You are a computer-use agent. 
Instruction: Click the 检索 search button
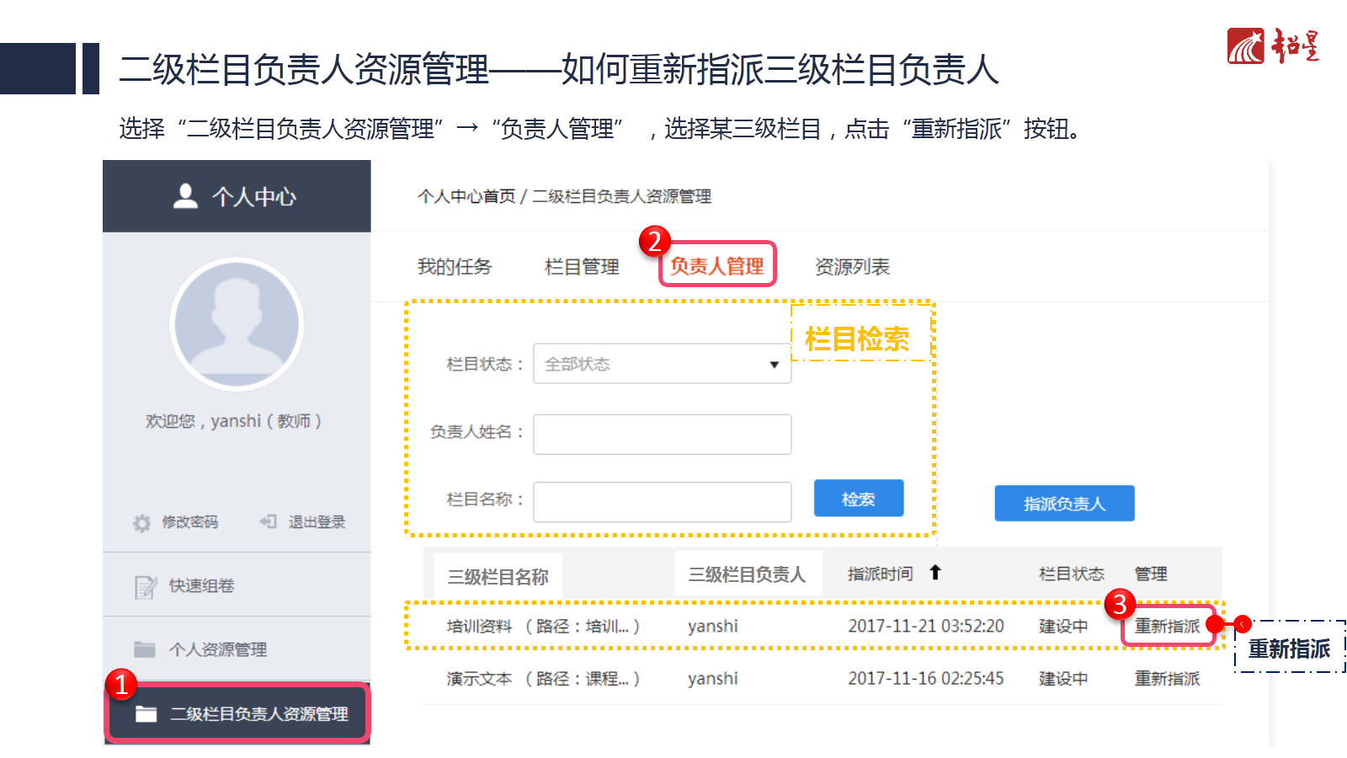click(x=859, y=499)
